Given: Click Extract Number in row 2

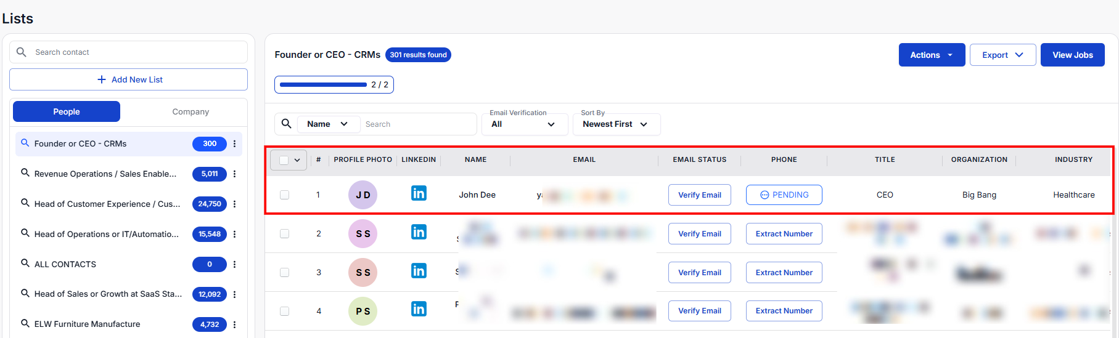Looking at the screenshot, I should [x=784, y=234].
